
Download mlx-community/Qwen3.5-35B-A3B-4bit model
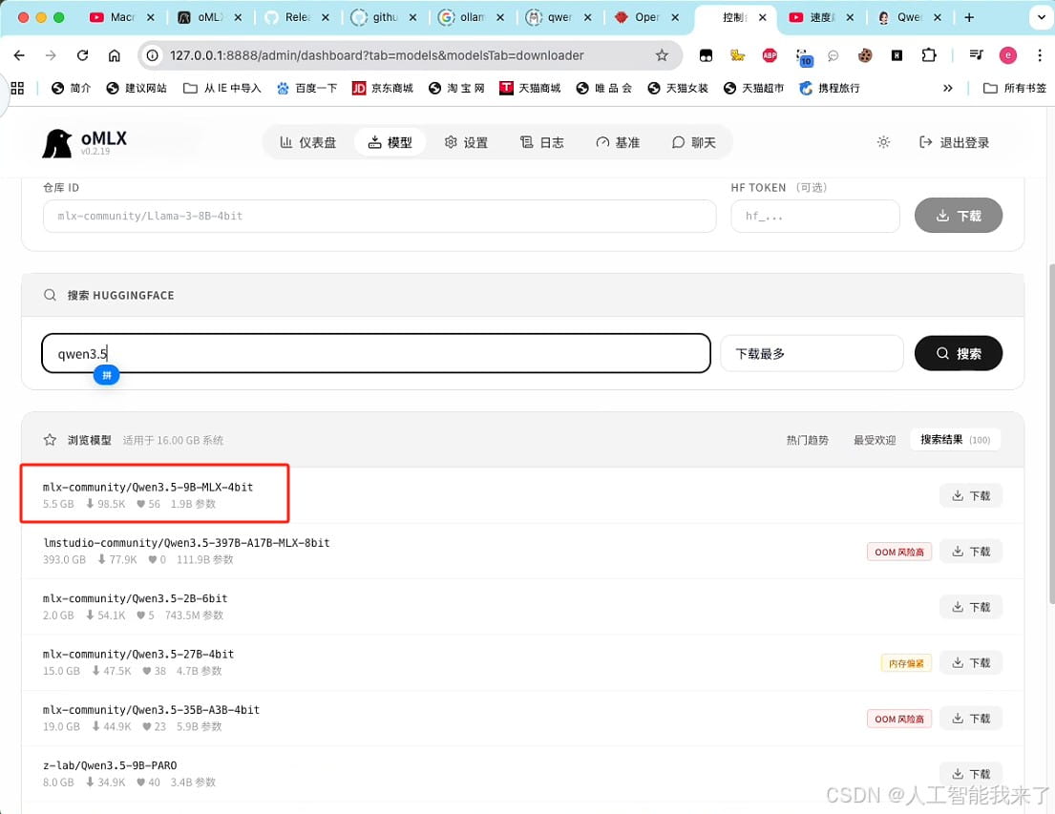pyautogui.click(x=971, y=719)
